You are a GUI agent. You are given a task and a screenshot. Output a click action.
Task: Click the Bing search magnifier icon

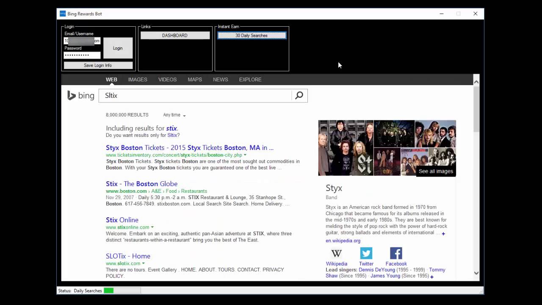299,96
